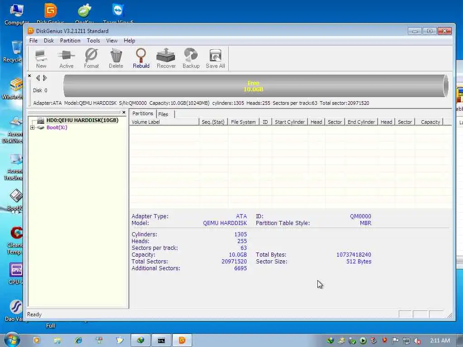Open the Tools menu
Image resolution: width=463 pixels, height=347 pixels.
[93, 41]
